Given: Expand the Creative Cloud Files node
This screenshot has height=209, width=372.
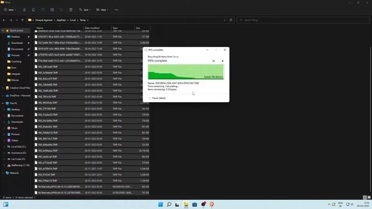Looking at the screenshot, I should (3, 88).
